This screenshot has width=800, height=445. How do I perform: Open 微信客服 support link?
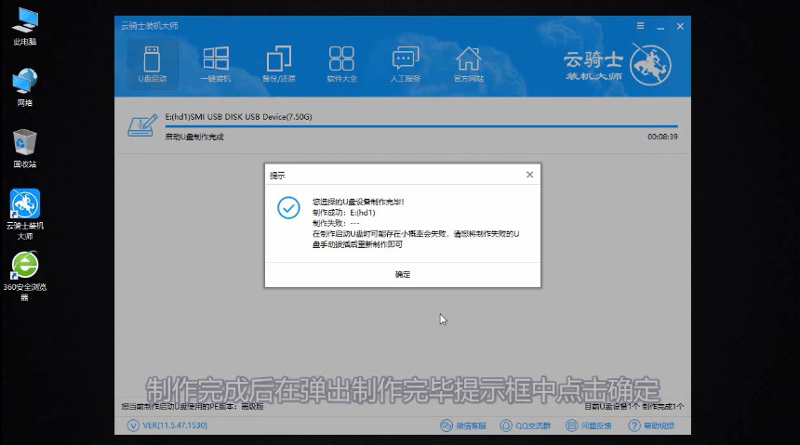point(463,425)
